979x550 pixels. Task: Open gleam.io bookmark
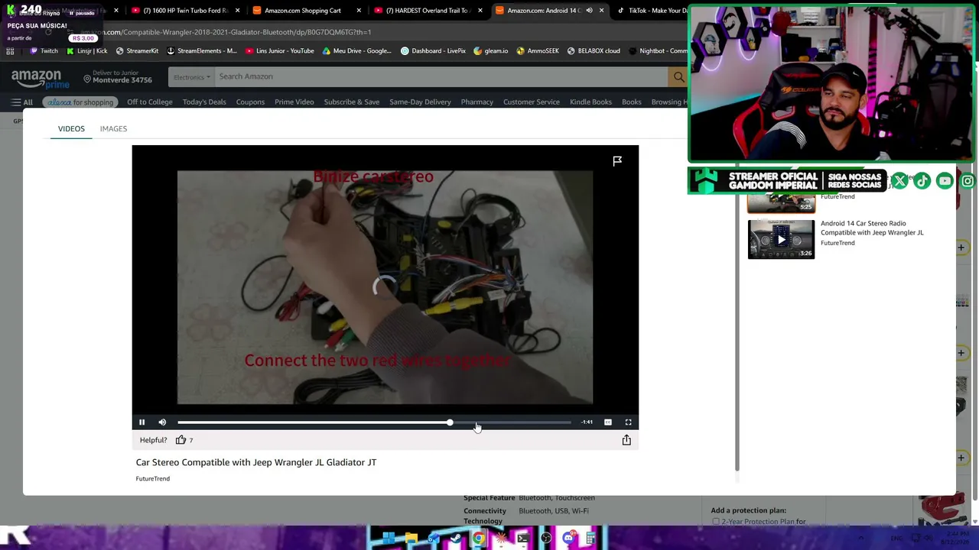pyautogui.click(x=491, y=51)
